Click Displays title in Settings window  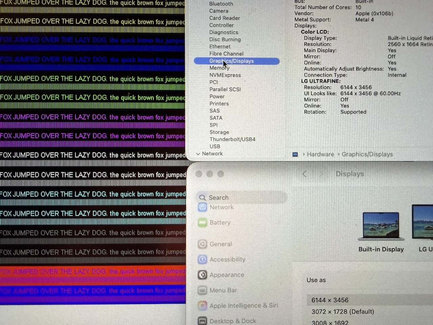(x=350, y=174)
